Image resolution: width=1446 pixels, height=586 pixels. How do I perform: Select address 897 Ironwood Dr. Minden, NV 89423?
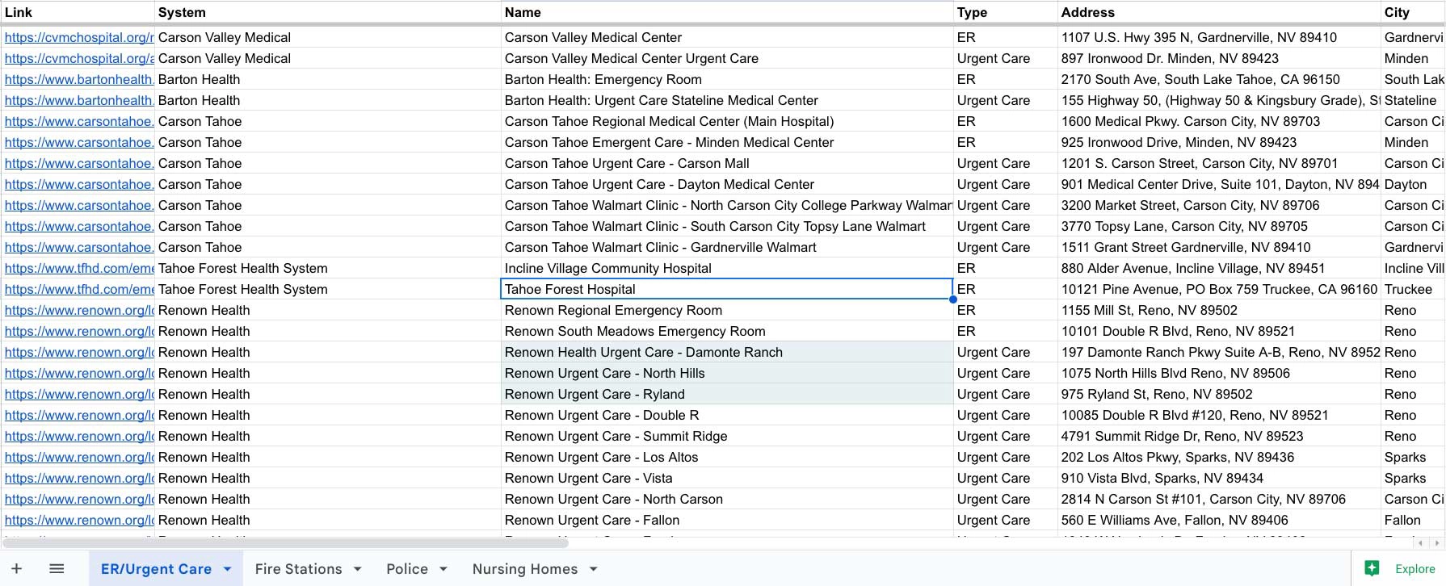[x=1220, y=58]
